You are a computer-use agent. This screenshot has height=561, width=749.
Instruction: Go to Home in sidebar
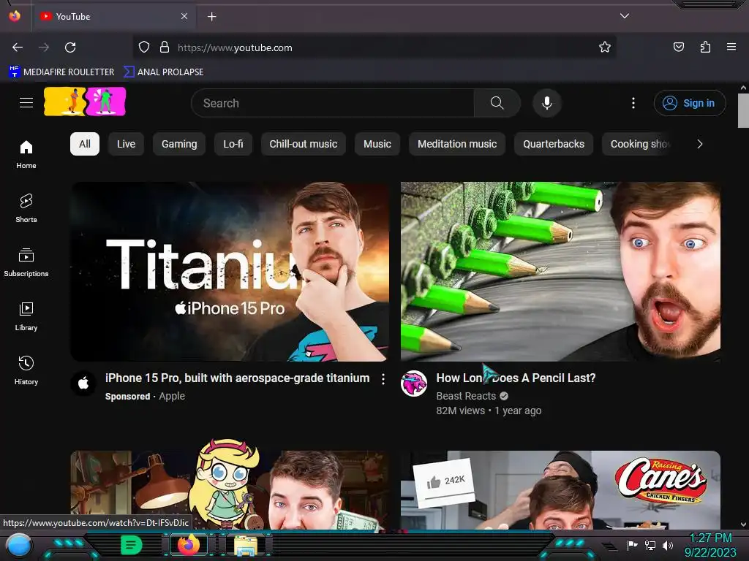tap(26, 155)
